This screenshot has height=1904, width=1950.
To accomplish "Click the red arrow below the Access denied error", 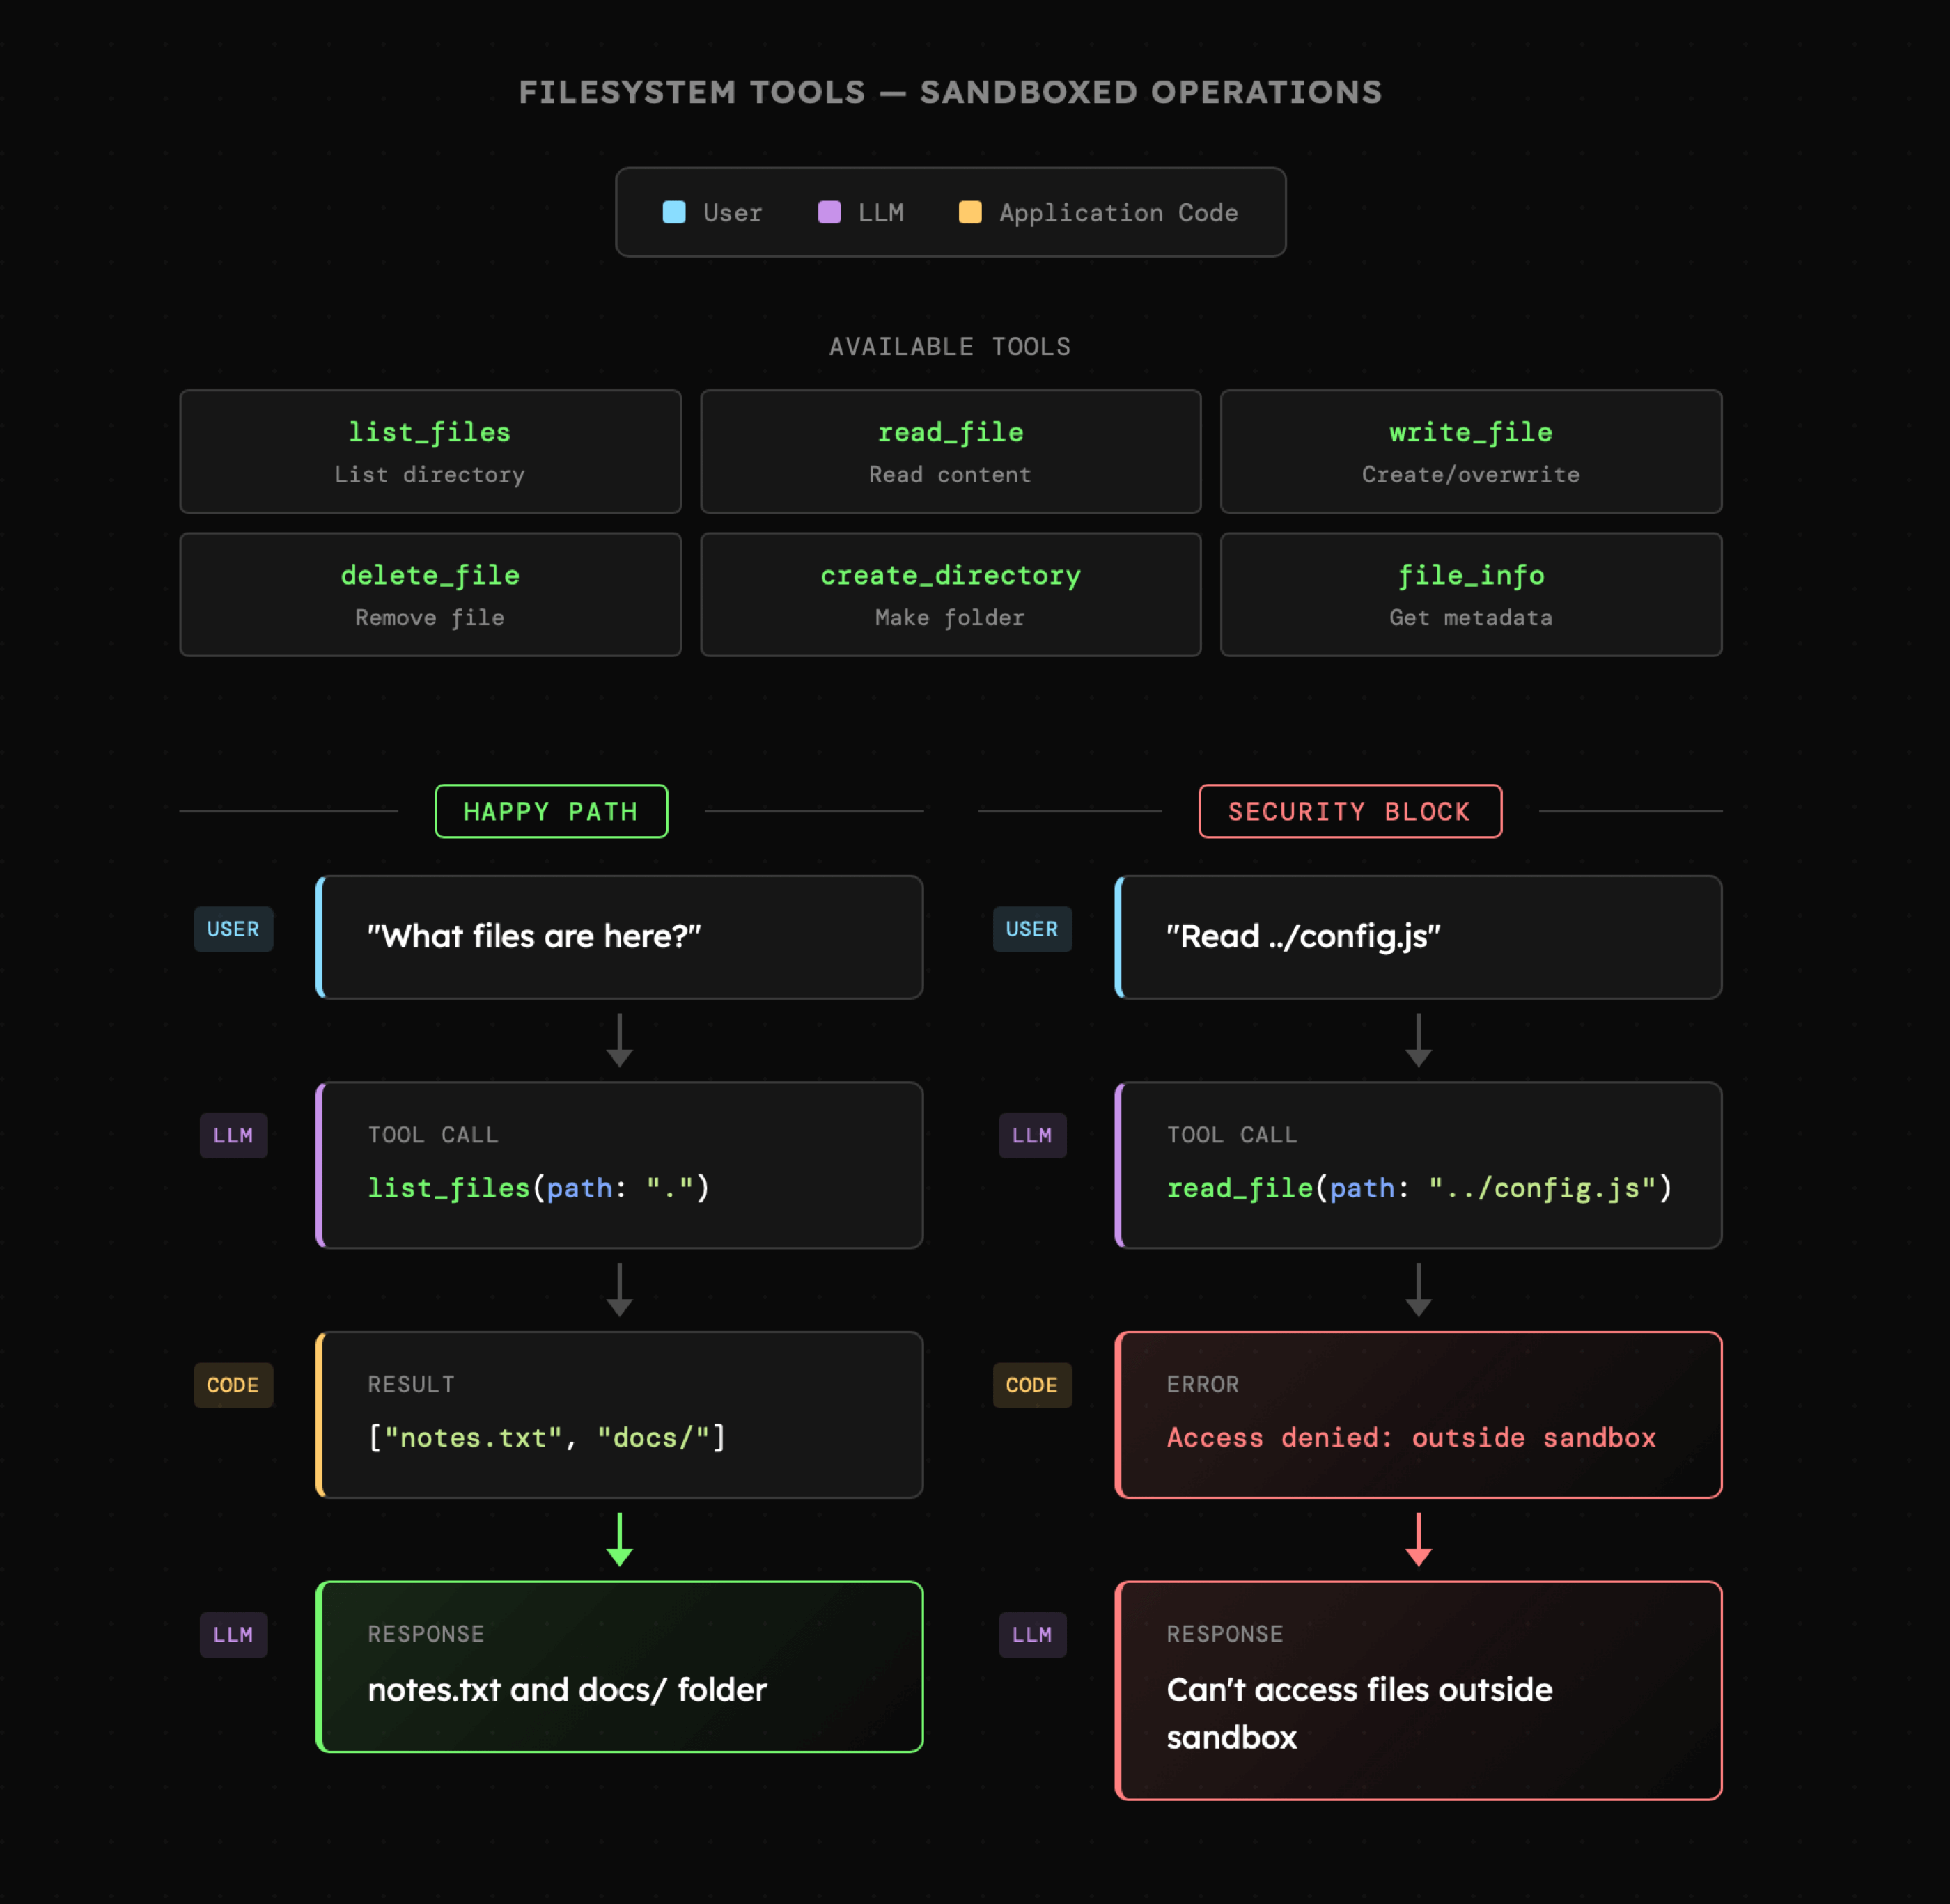I will [1418, 1539].
